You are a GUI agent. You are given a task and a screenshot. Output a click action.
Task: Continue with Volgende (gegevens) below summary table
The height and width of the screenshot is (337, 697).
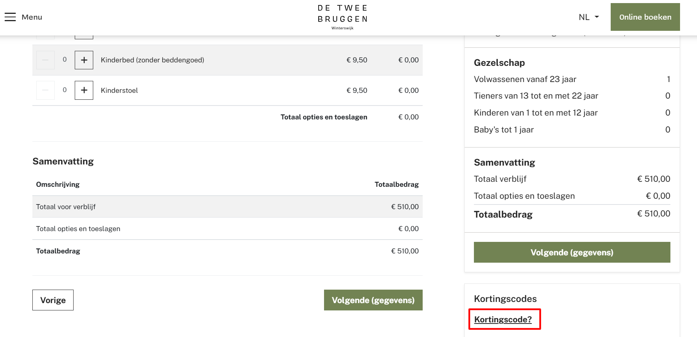[373, 300]
